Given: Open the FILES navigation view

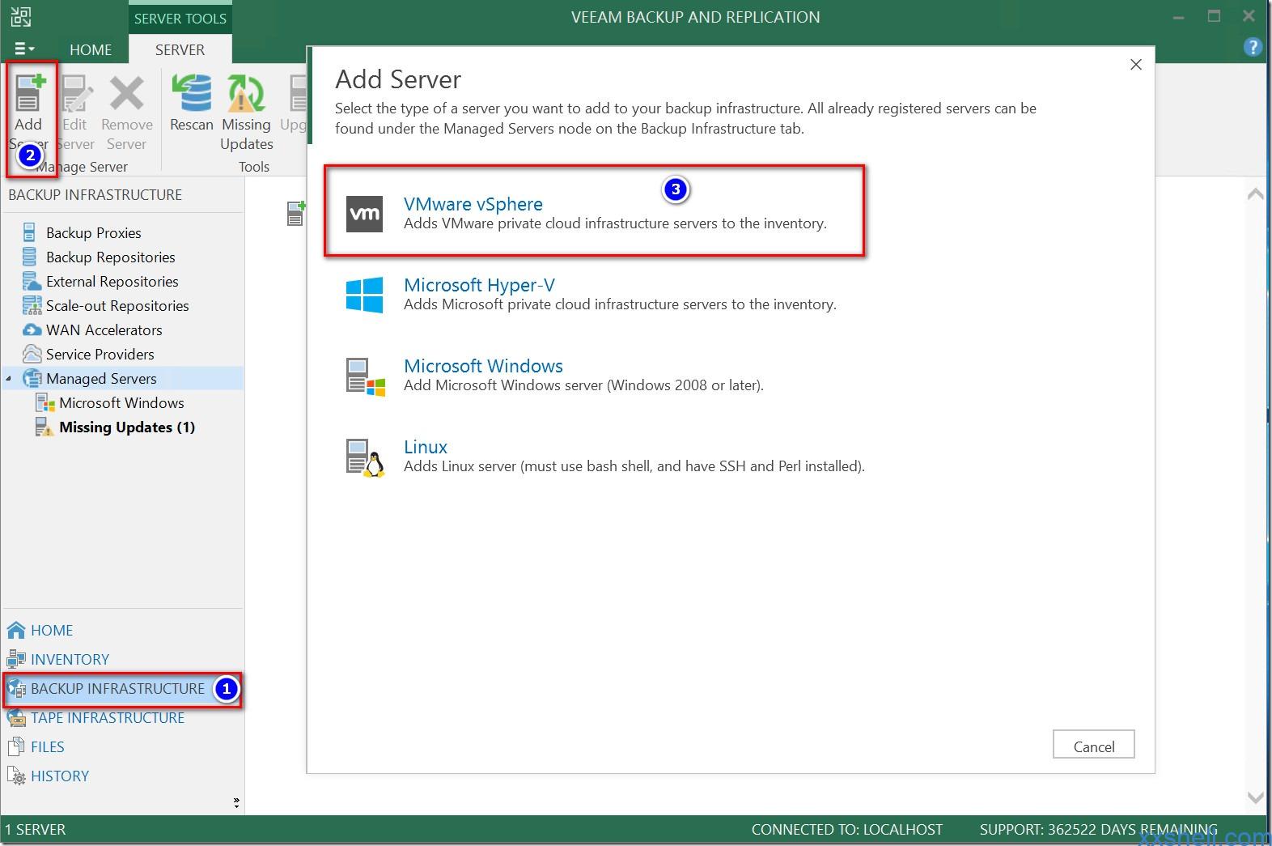Looking at the screenshot, I should click(47, 746).
